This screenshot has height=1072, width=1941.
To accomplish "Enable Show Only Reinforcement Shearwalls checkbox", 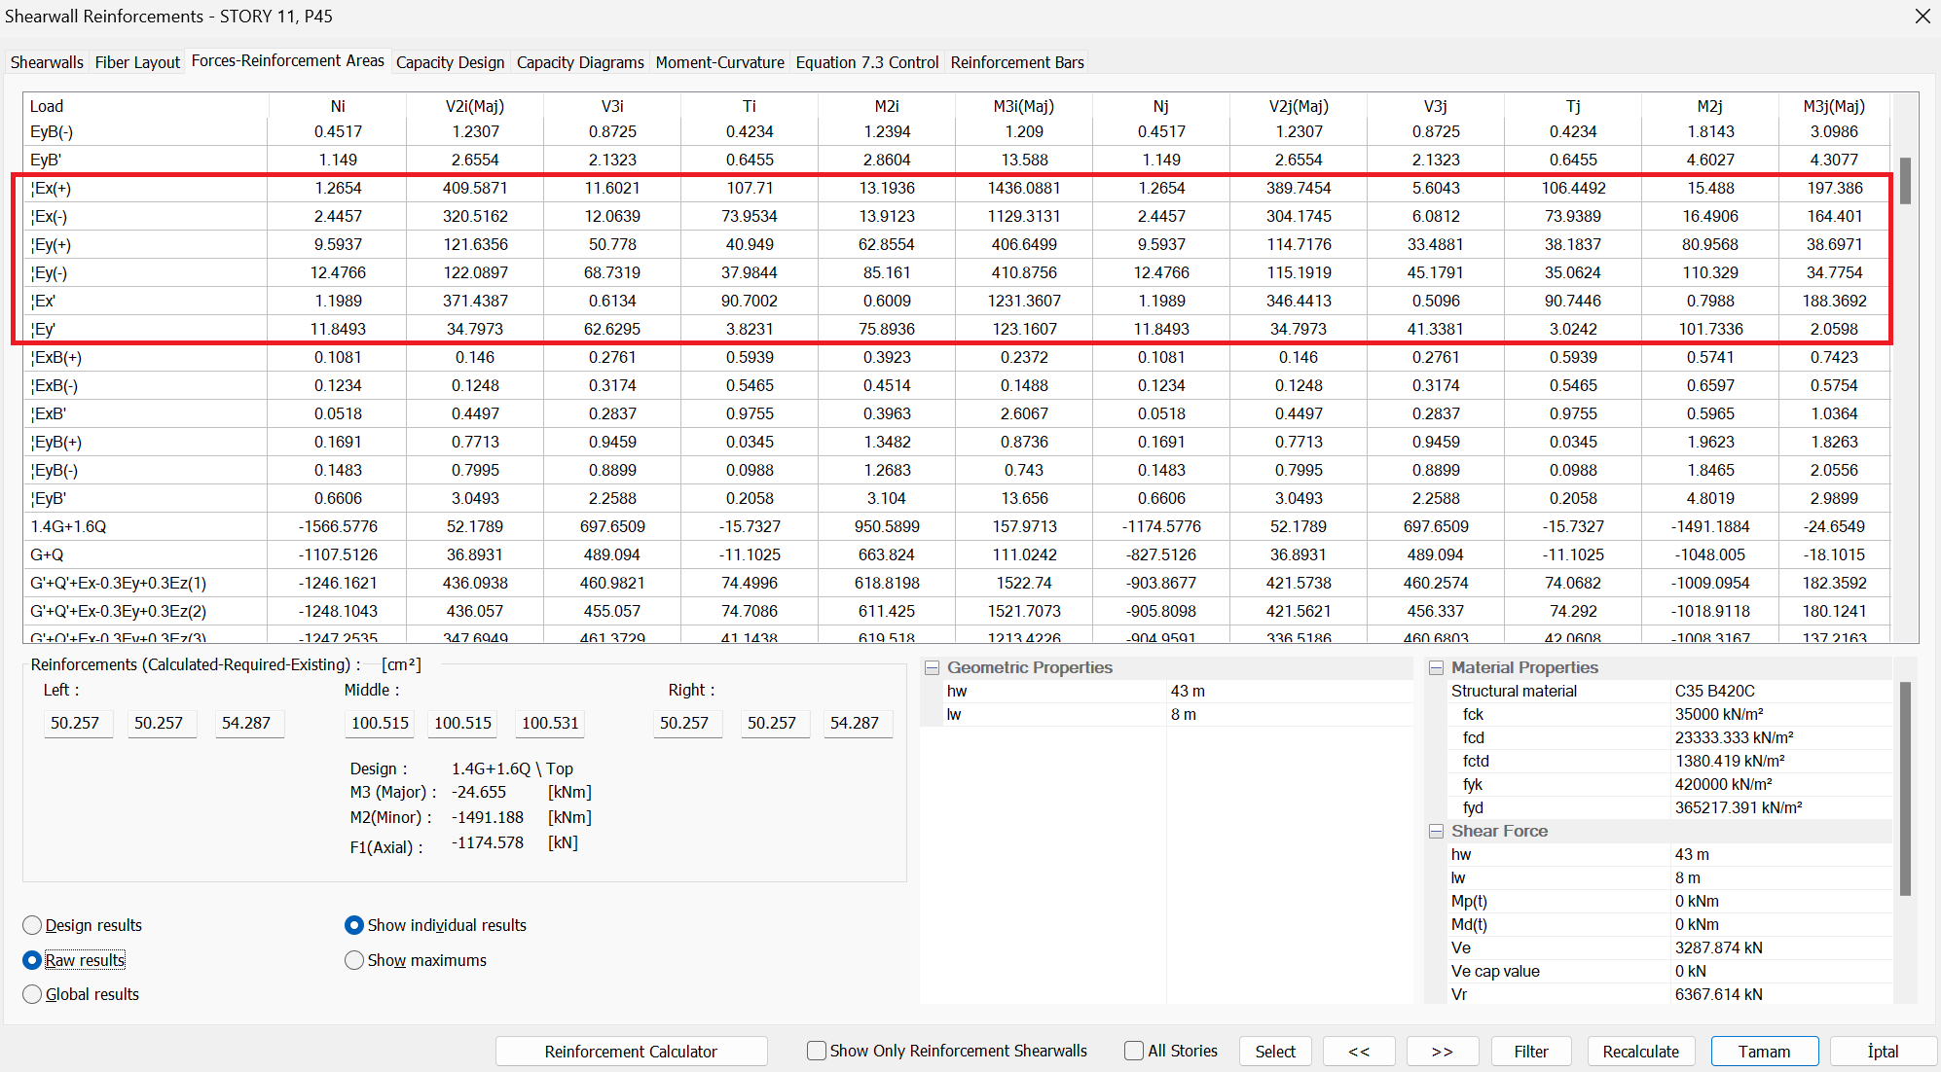I will 817,1051.
